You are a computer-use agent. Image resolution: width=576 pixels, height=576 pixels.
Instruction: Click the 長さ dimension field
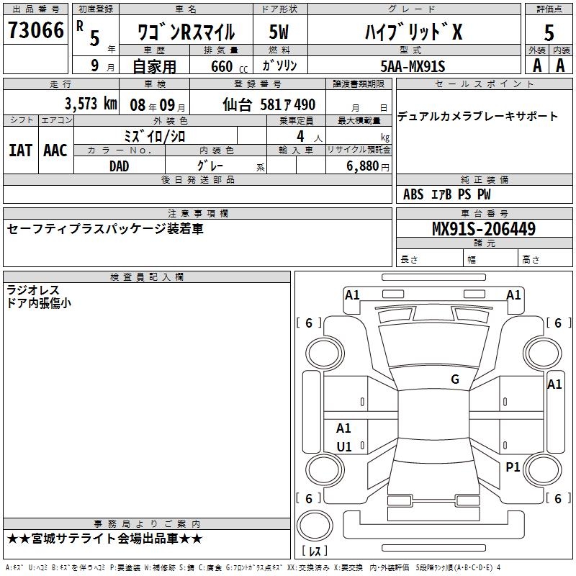[430, 258]
